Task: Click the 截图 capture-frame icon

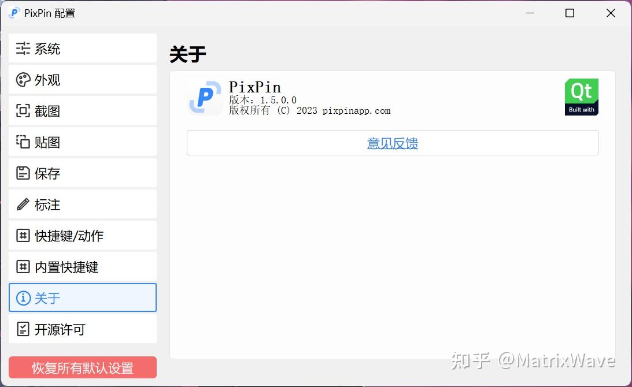Action: [x=23, y=111]
